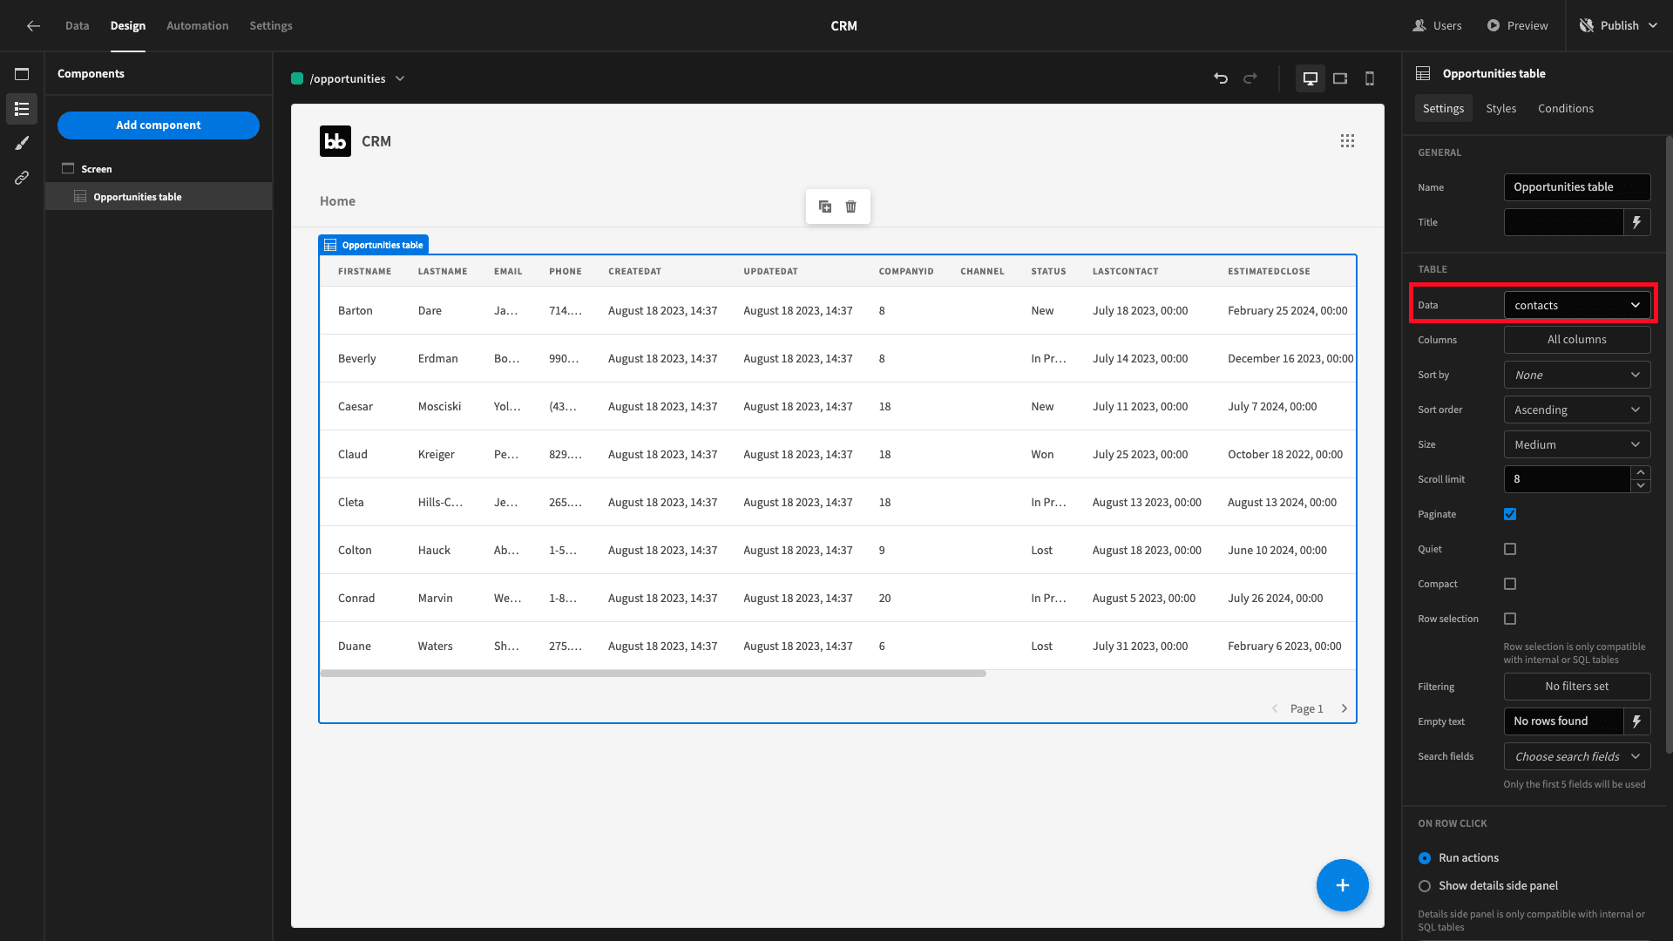Screen dimensions: 1673x941
Task: Enable the Row selection checkbox
Action: [x=1510, y=619]
